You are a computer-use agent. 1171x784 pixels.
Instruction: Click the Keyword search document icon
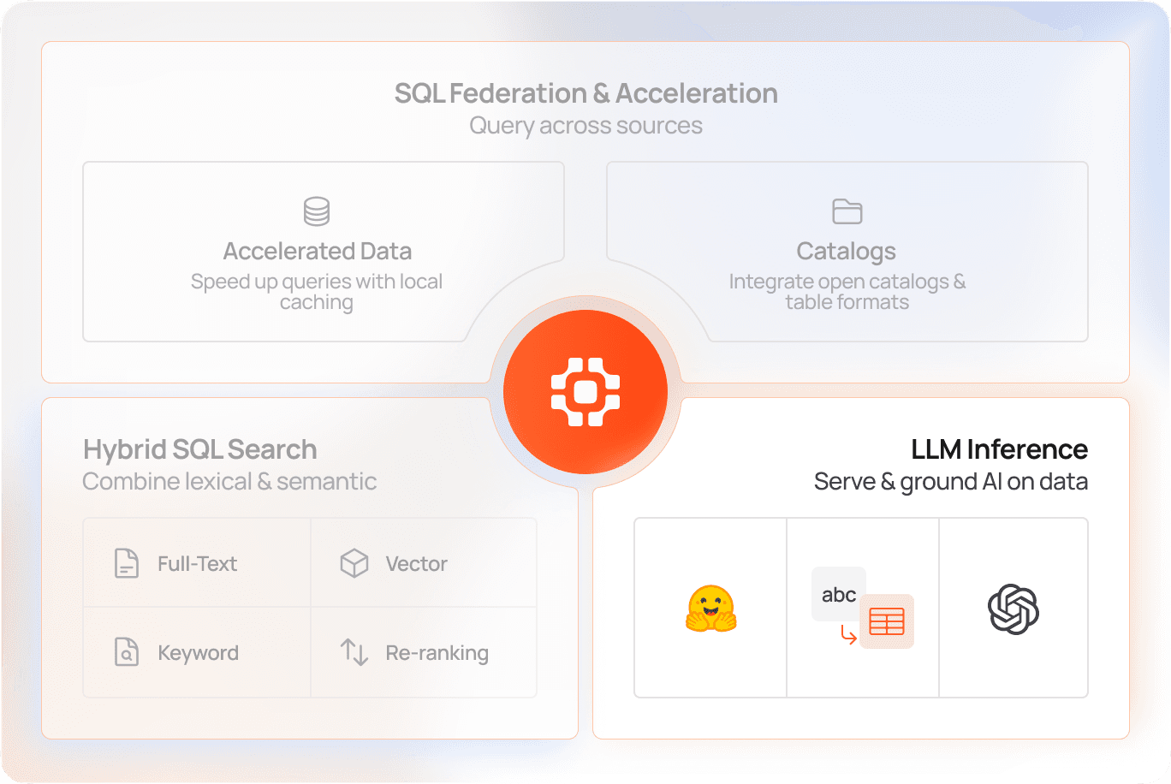(x=127, y=653)
